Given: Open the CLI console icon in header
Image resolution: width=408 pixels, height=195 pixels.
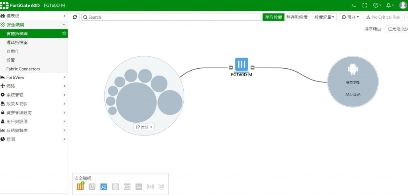Looking at the screenshot, I should [x=353, y=5].
